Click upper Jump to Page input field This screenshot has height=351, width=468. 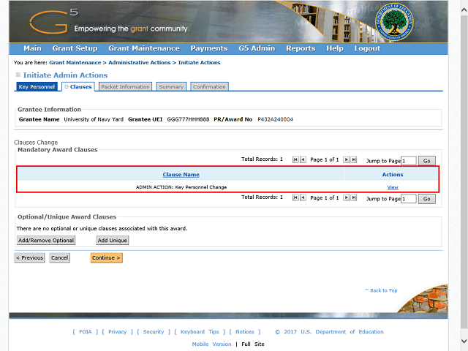coord(408,161)
